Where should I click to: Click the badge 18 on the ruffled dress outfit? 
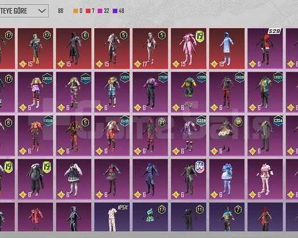point(238,122)
